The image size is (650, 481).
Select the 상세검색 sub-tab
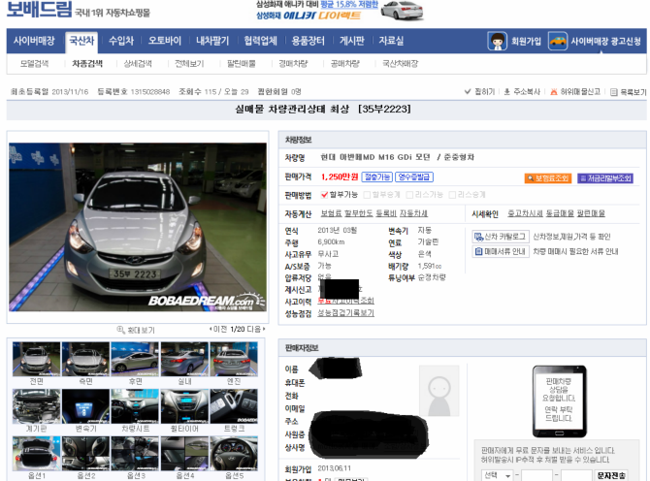(x=138, y=64)
